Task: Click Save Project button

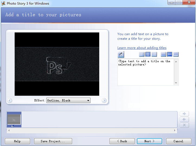Action: 53,141
